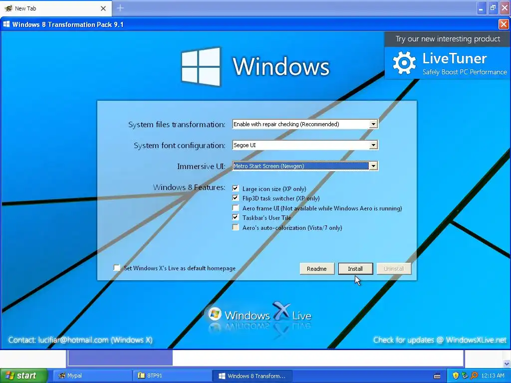Open the System font configuration dropdown
Image resolution: width=511 pixels, height=383 pixels.
pyautogui.click(x=373, y=145)
